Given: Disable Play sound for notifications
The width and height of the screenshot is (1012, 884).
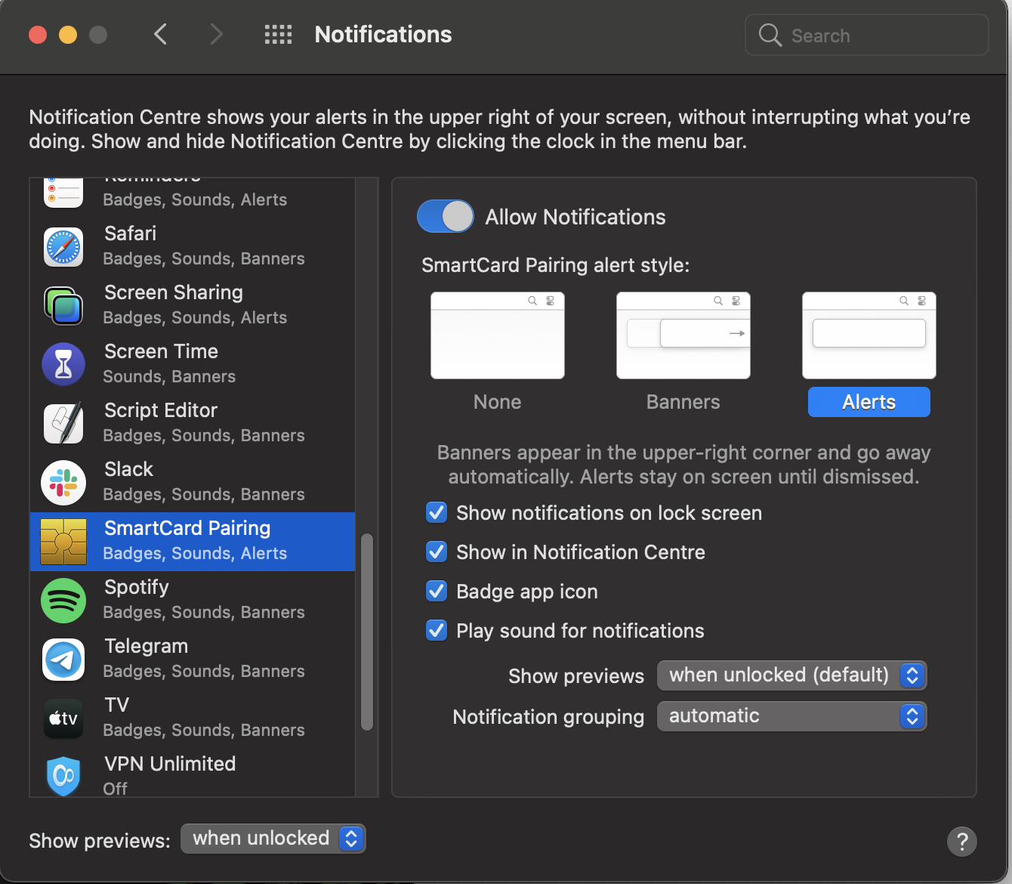Looking at the screenshot, I should [436, 630].
